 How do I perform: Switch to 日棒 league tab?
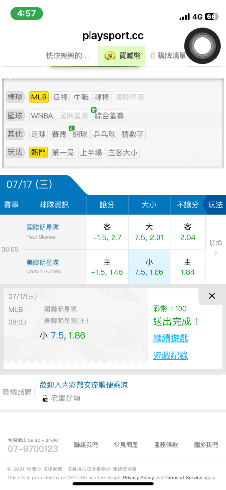60,97
